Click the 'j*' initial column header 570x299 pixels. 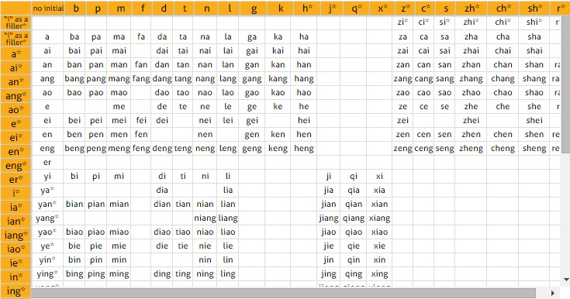click(331, 9)
